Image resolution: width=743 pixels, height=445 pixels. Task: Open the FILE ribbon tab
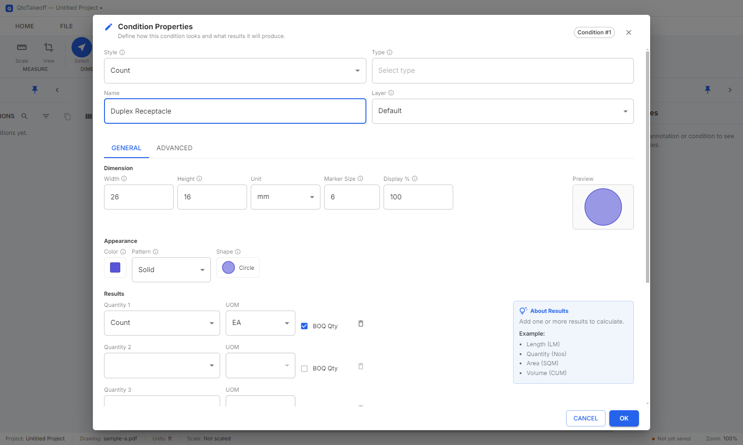(66, 26)
